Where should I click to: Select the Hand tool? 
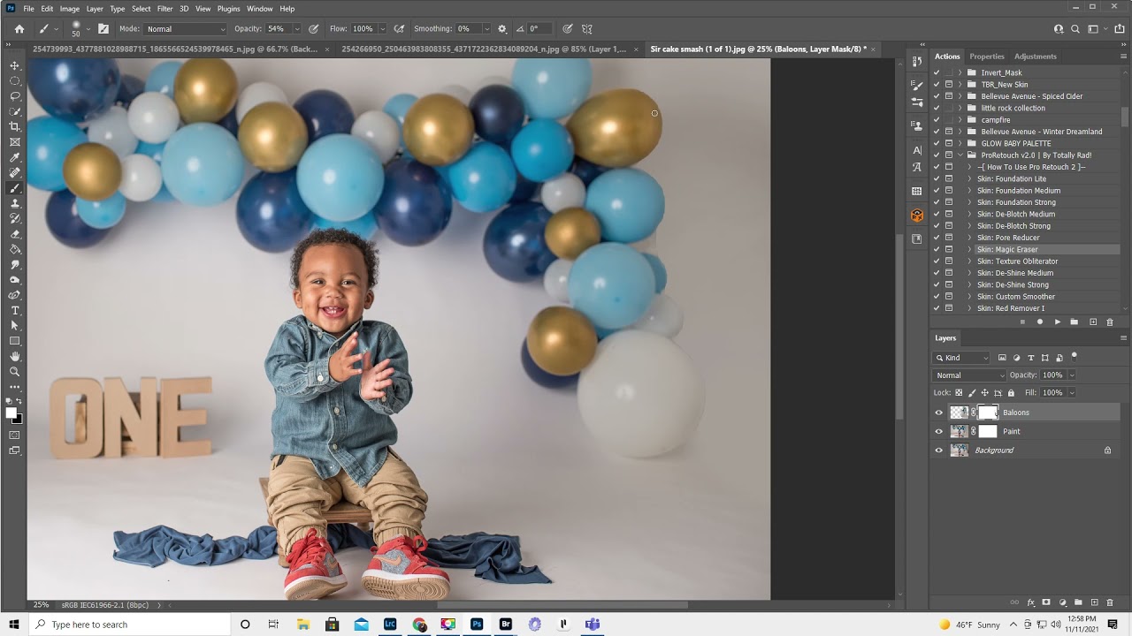(15, 356)
